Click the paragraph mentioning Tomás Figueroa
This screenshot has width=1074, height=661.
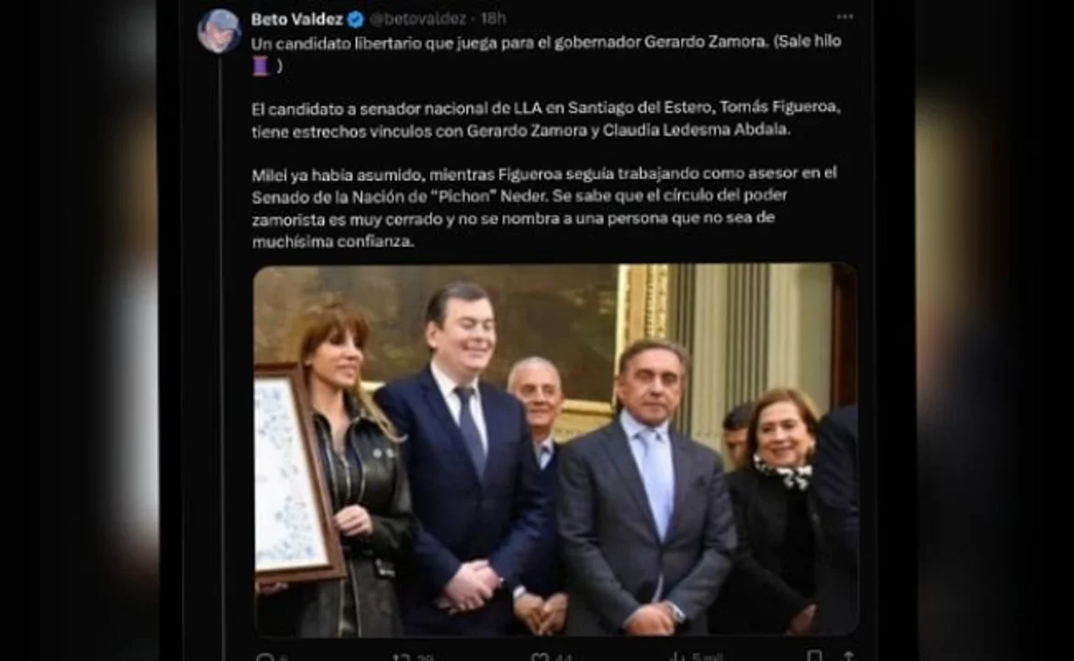pyautogui.click(x=546, y=118)
